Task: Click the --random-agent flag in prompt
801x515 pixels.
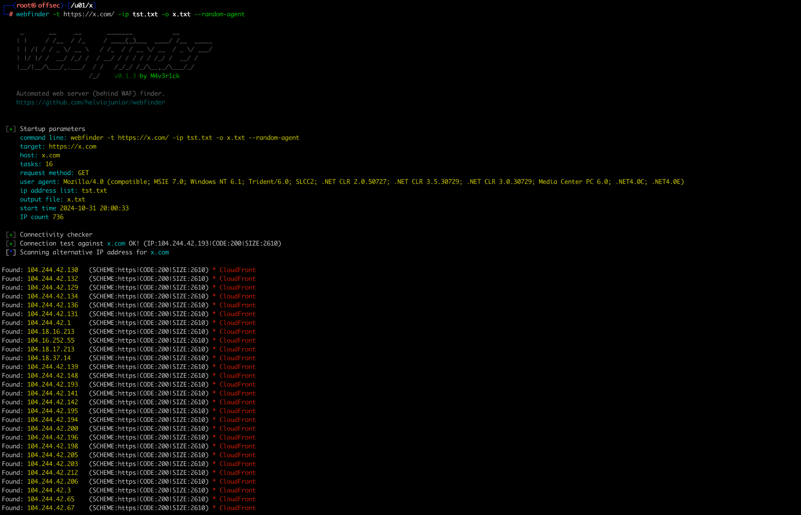Action: (219, 14)
